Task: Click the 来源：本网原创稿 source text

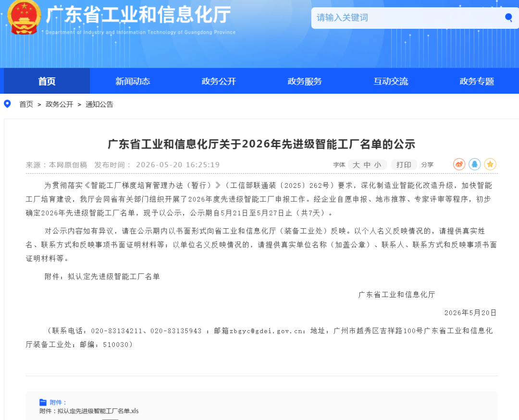Action: (x=56, y=165)
